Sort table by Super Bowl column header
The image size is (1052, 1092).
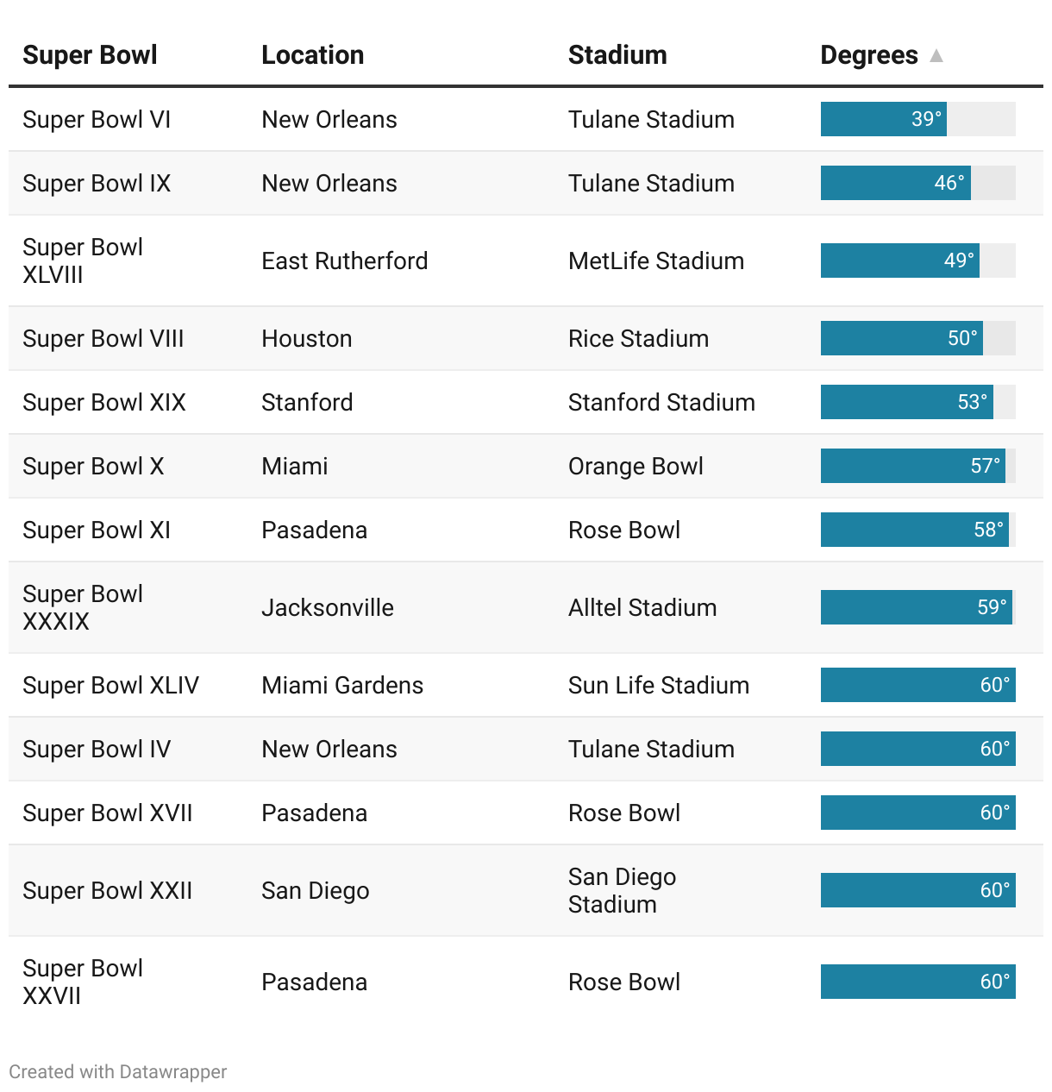point(90,55)
